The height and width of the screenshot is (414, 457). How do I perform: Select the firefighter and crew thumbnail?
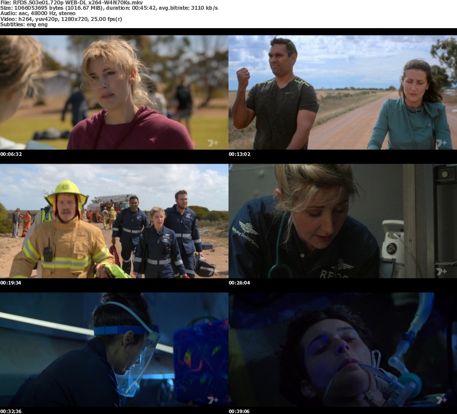click(114, 221)
